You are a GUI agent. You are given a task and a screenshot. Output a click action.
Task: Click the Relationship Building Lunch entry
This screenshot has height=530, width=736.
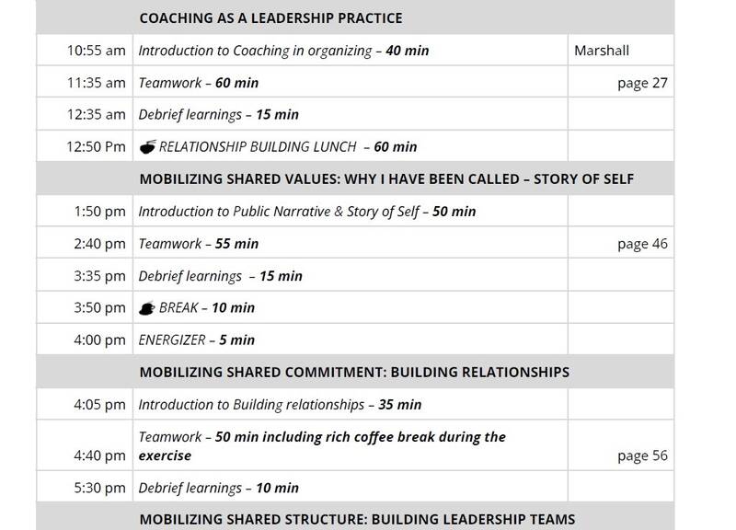(287, 147)
